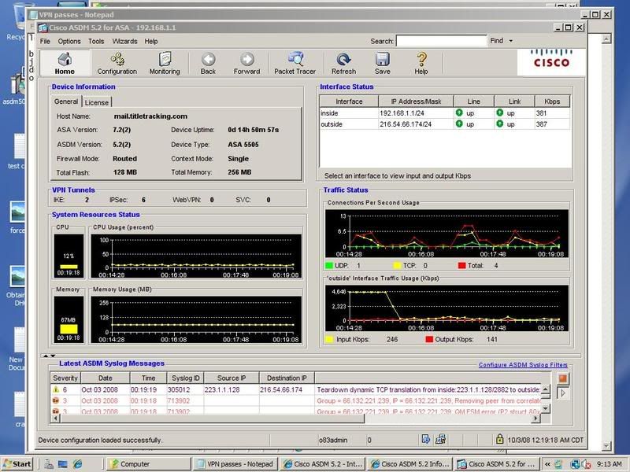Click source IP 223.1.1.128 cell
The image size is (630, 472).
coord(232,389)
